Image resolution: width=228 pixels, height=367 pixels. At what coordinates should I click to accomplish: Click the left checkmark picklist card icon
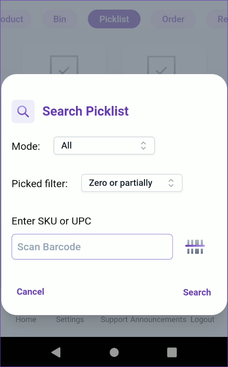[64, 65]
